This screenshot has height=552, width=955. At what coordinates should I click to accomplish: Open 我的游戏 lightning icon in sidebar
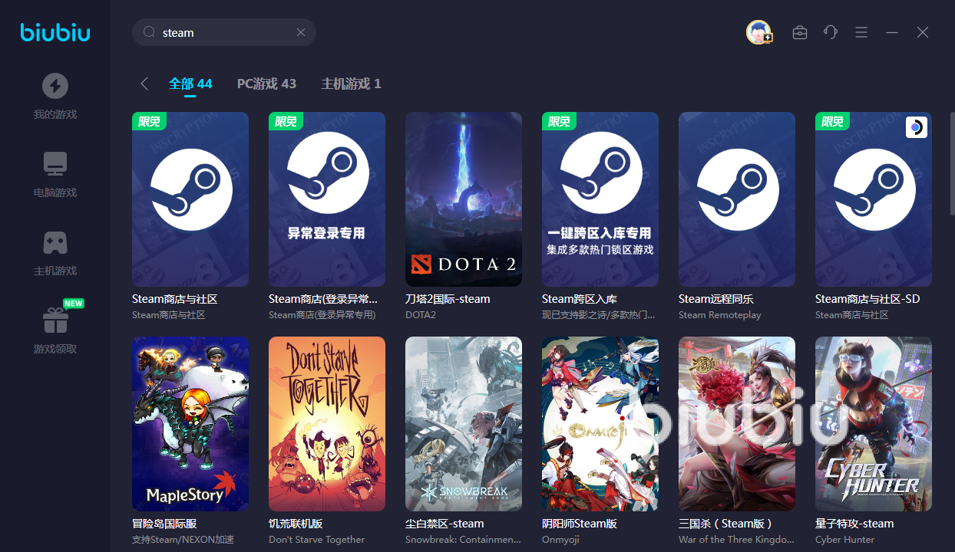click(x=55, y=86)
